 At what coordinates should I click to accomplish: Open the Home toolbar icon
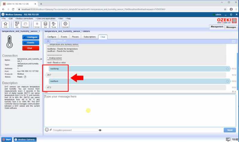tap(5, 25)
